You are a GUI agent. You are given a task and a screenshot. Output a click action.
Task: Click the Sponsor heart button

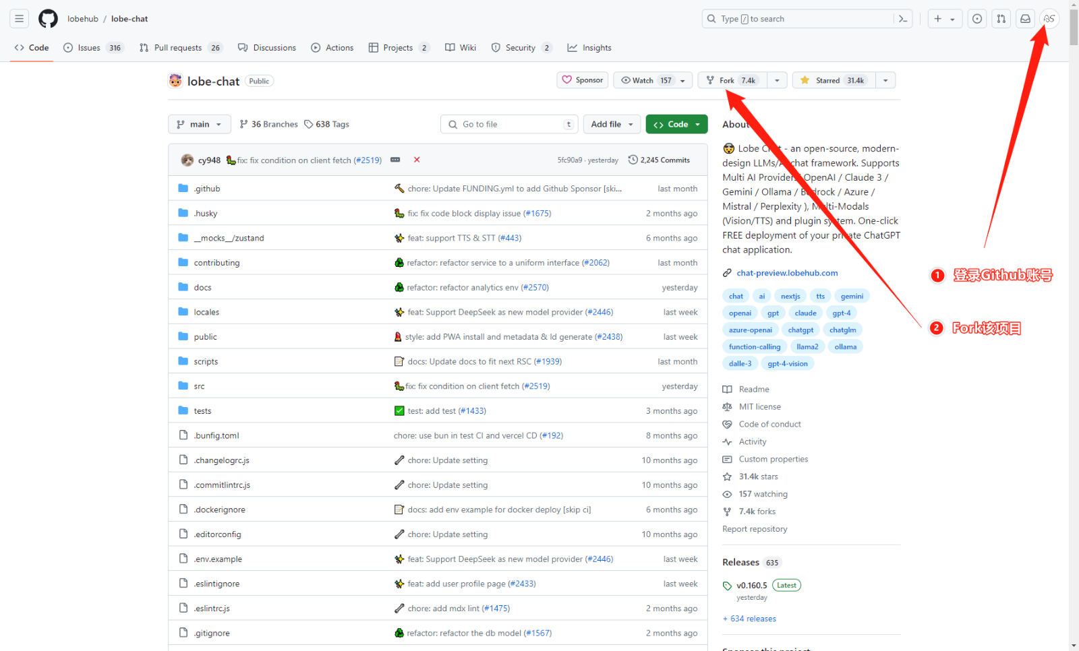tap(583, 80)
